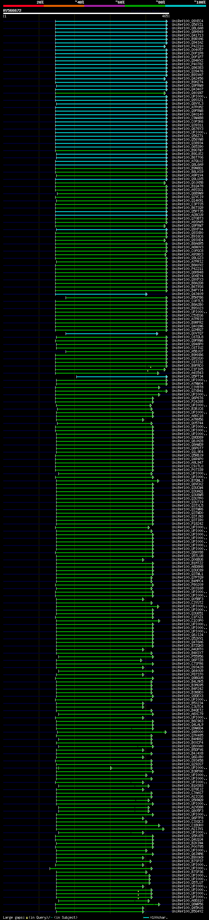The image size is (209, 920).
Task: Select the UniRef100_A6N0V3 label
Action: pos(187,247)
